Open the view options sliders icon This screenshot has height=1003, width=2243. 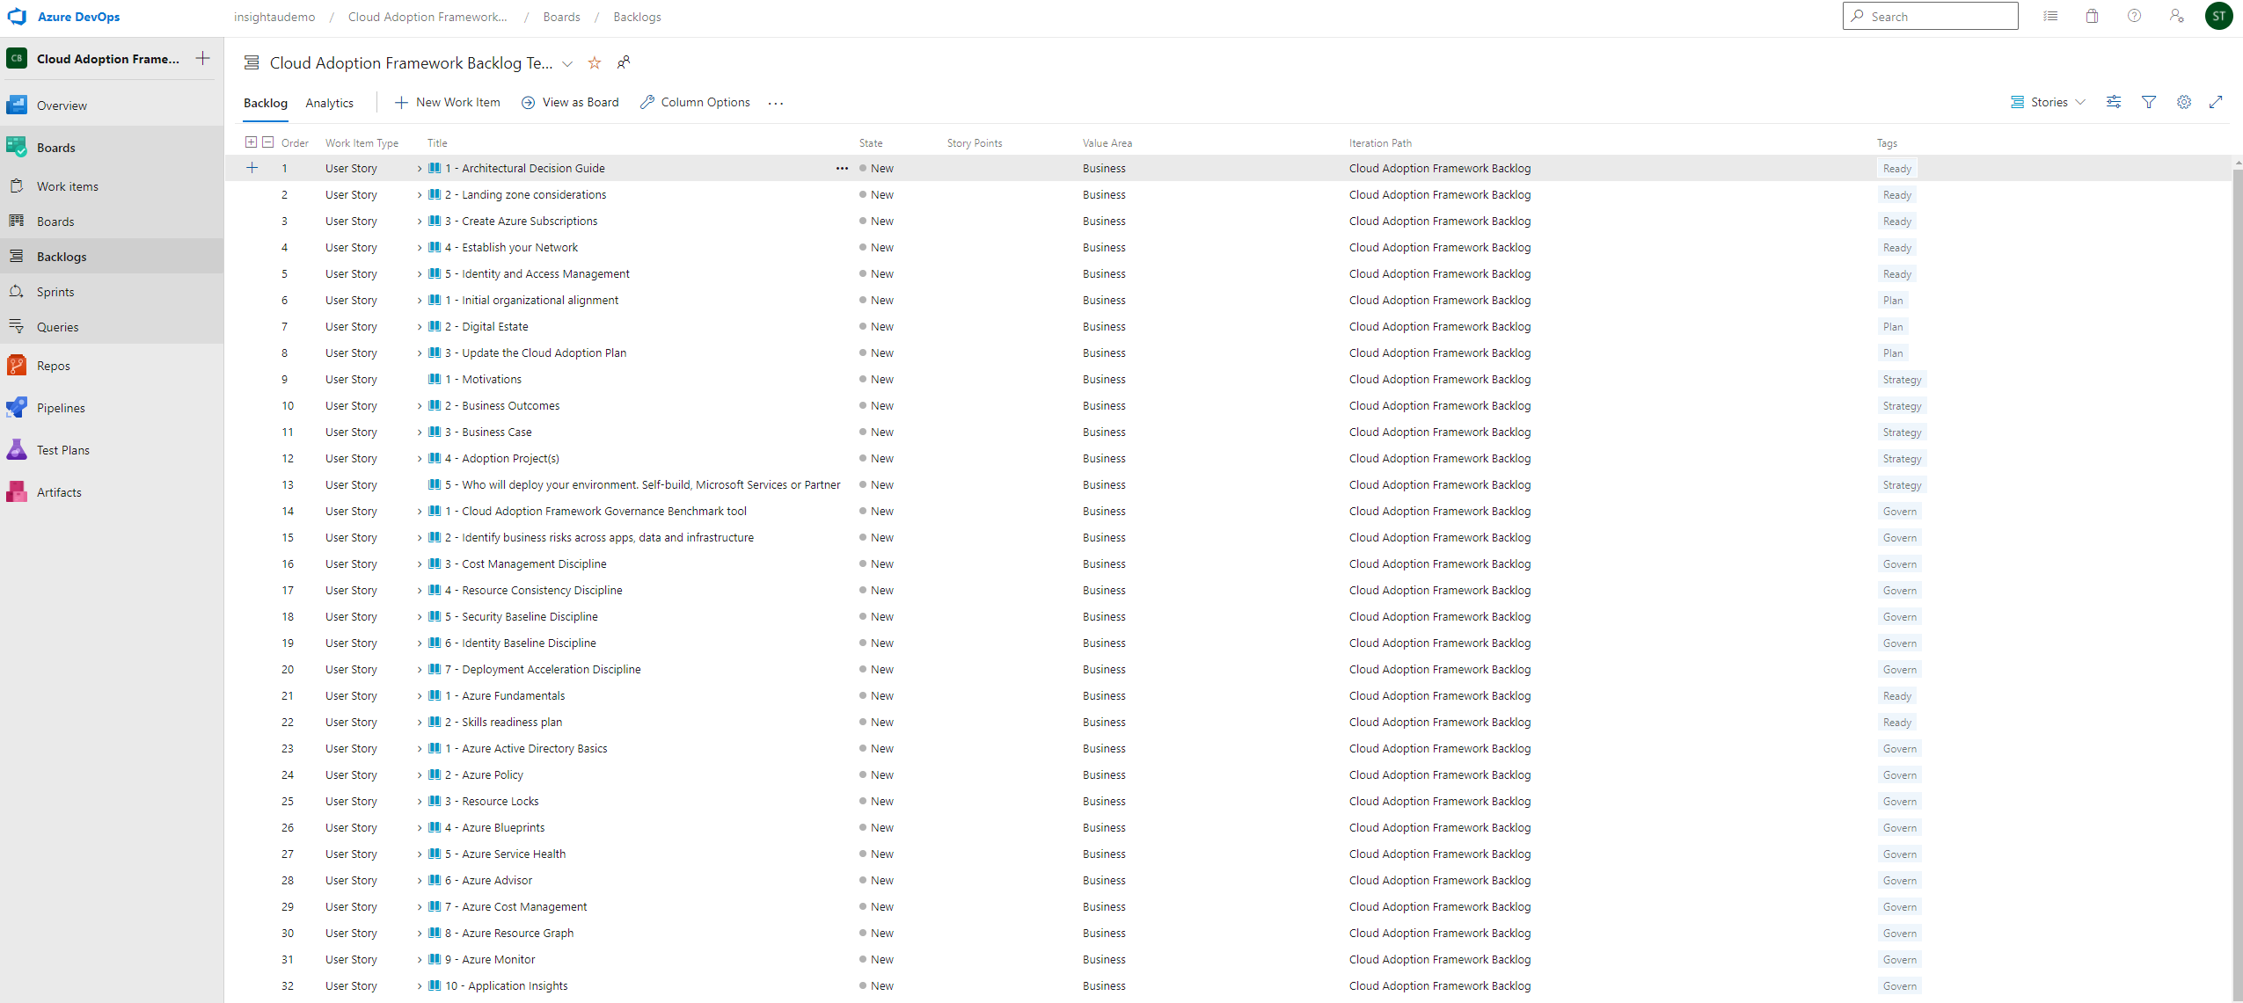2114,102
